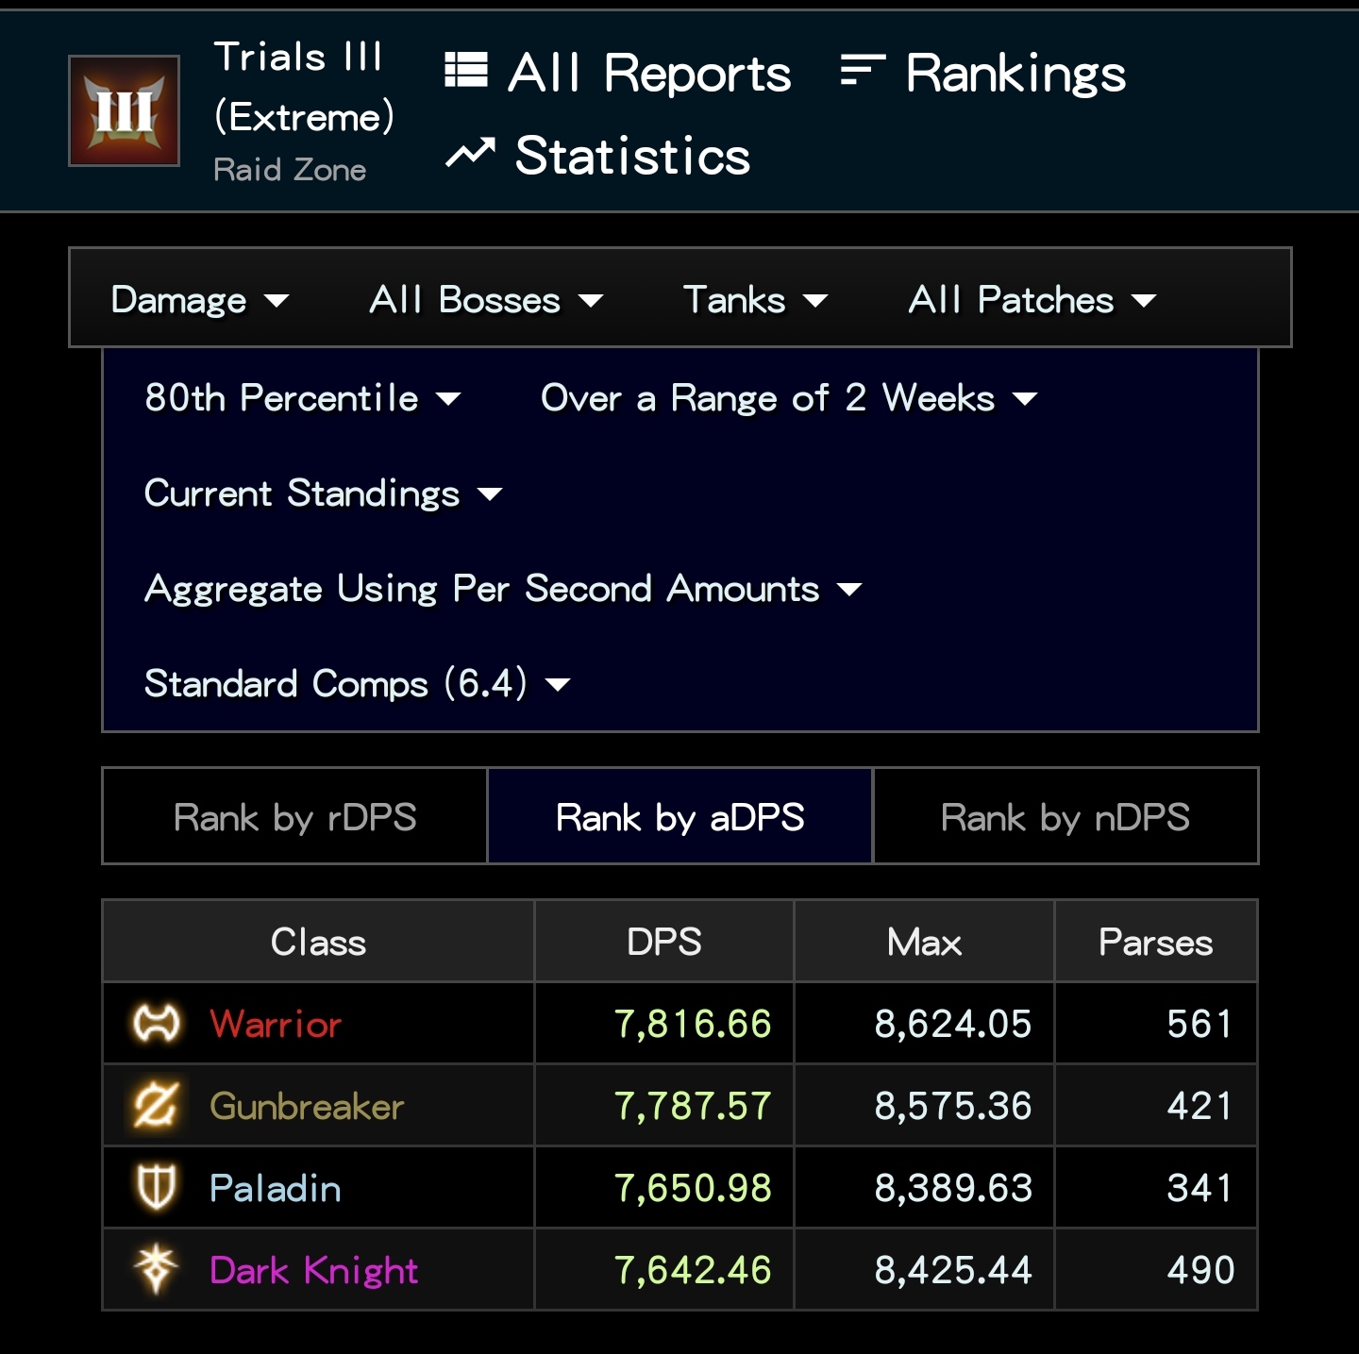The width and height of the screenshot is (1359, 1354).
Task: Open the Dark Knight class link
Action: [x=313, y=1270]
